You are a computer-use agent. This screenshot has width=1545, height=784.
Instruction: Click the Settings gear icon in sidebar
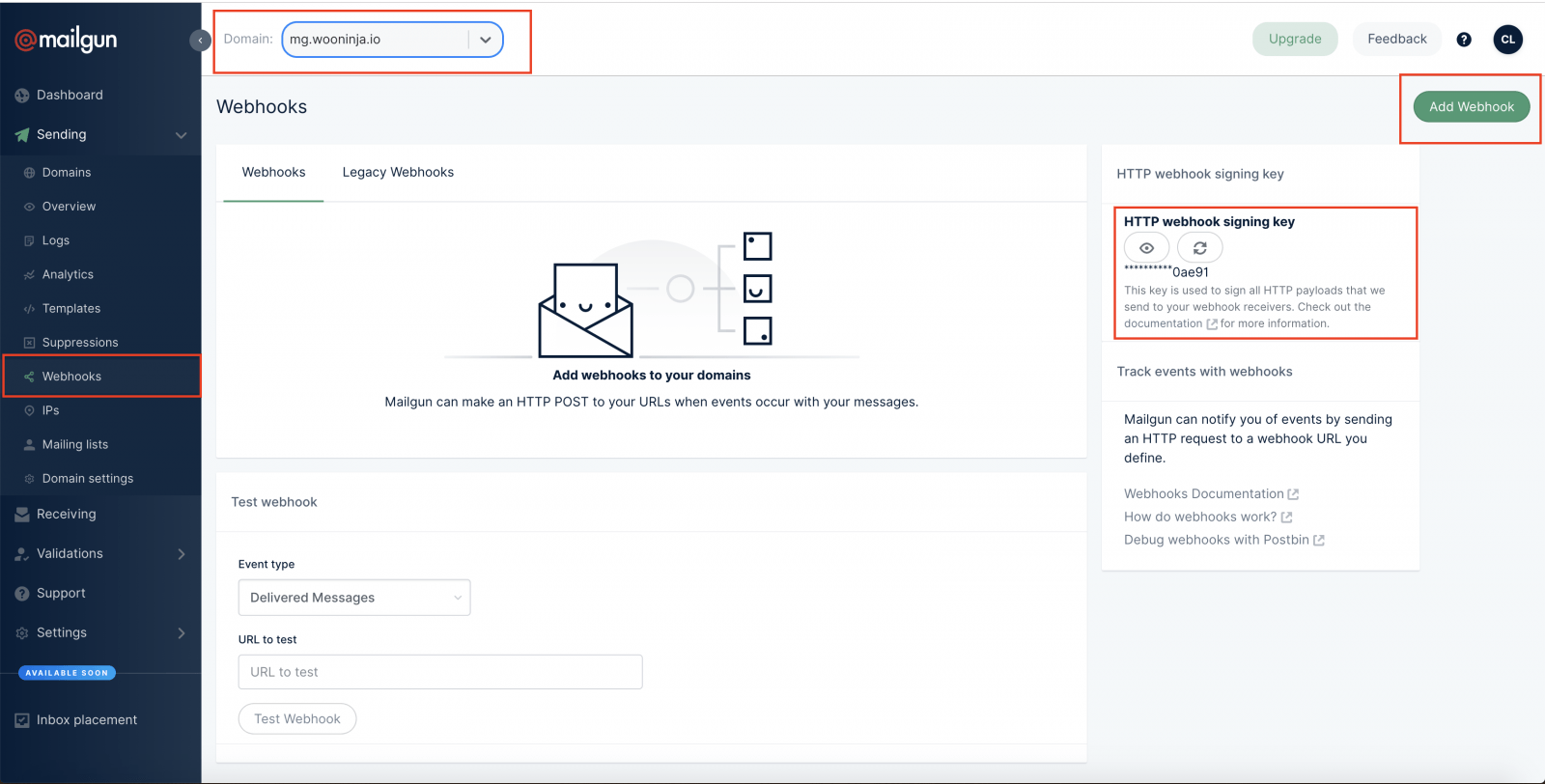point(22,633)
